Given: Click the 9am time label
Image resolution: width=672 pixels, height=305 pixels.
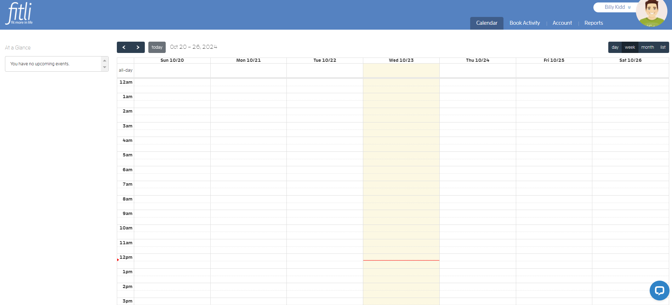Looking at the screenshot, I should (x=127, y=214).
